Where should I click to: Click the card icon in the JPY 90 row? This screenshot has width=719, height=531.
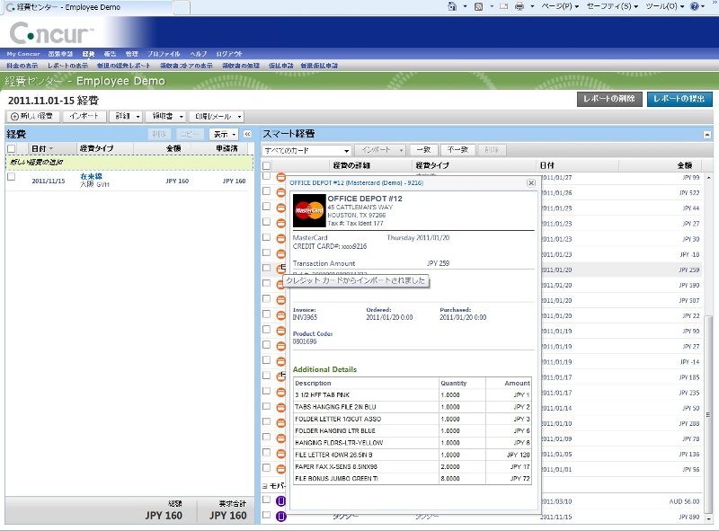tap(281, 331)
